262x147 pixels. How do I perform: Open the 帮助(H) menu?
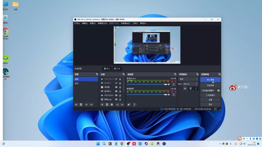click(143, 23)
